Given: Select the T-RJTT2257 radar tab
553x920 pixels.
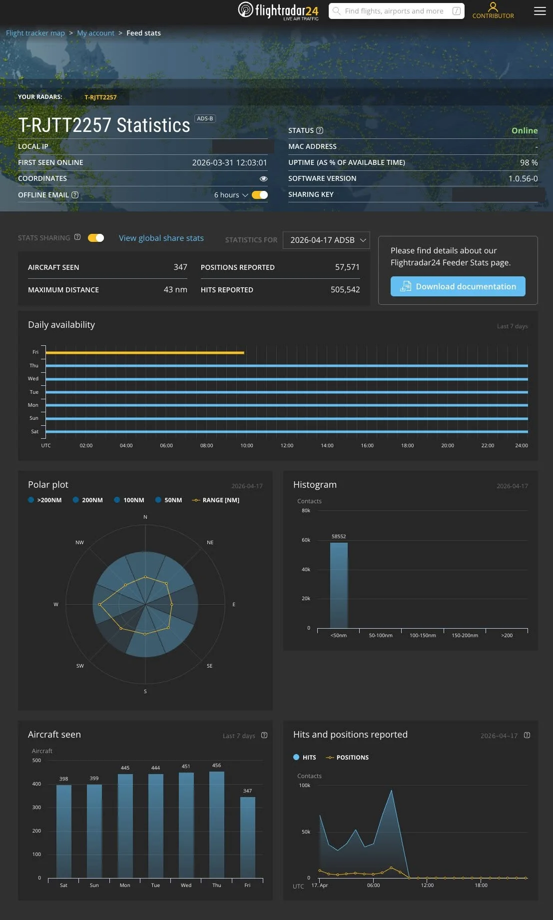Looking at the screenshot, I should (100, 97).
